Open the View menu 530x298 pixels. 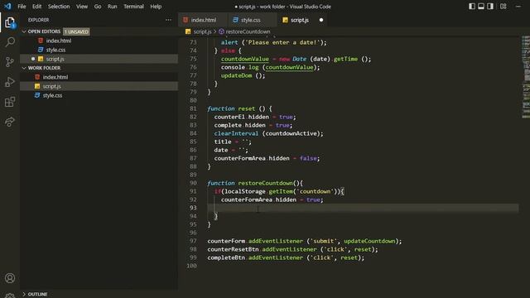click(82, 7)
